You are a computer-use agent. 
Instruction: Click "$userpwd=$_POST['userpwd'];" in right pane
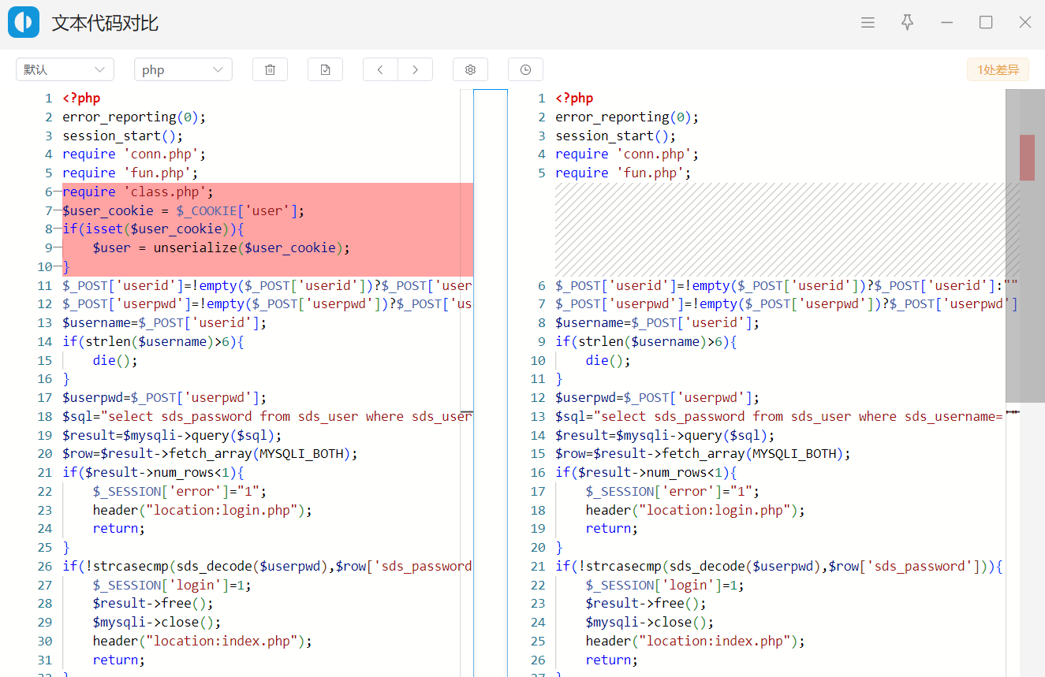coord(657,397)
